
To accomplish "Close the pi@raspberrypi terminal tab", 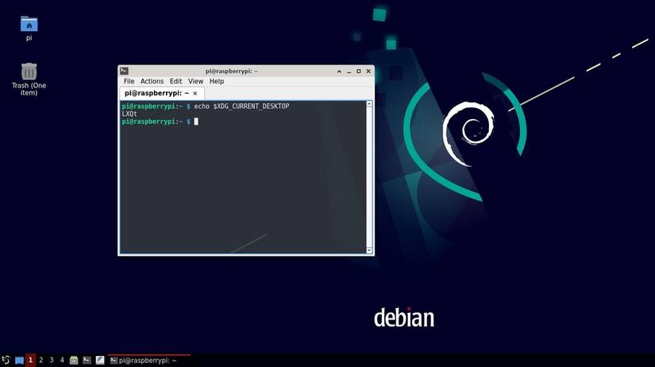I will click(195, 93).
